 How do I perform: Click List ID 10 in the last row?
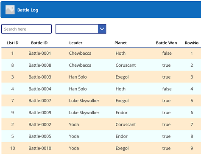(13, 148)
